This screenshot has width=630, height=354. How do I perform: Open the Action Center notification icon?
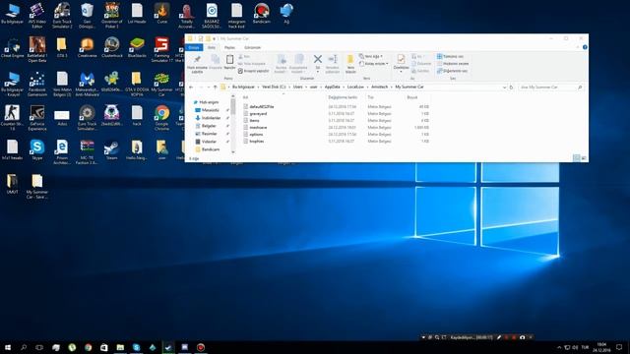tap(619, 347)
